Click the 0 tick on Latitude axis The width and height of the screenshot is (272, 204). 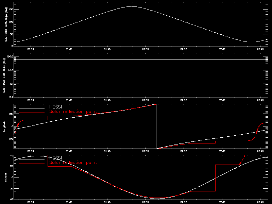12,177
